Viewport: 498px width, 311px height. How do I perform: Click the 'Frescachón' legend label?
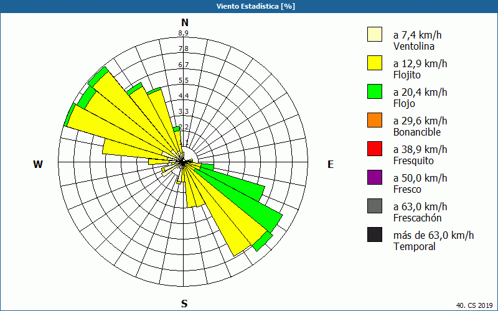click(x=417, y=218)
